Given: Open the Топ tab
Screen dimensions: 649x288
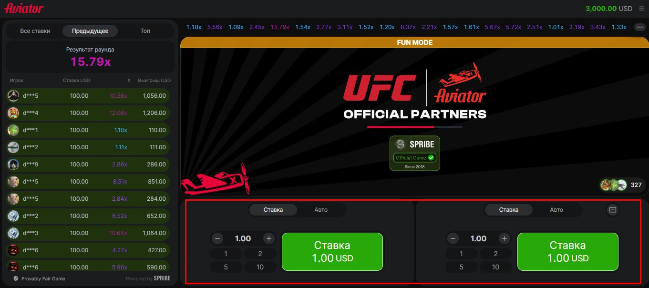Looking at the screenshot, I should pos(145,31).
